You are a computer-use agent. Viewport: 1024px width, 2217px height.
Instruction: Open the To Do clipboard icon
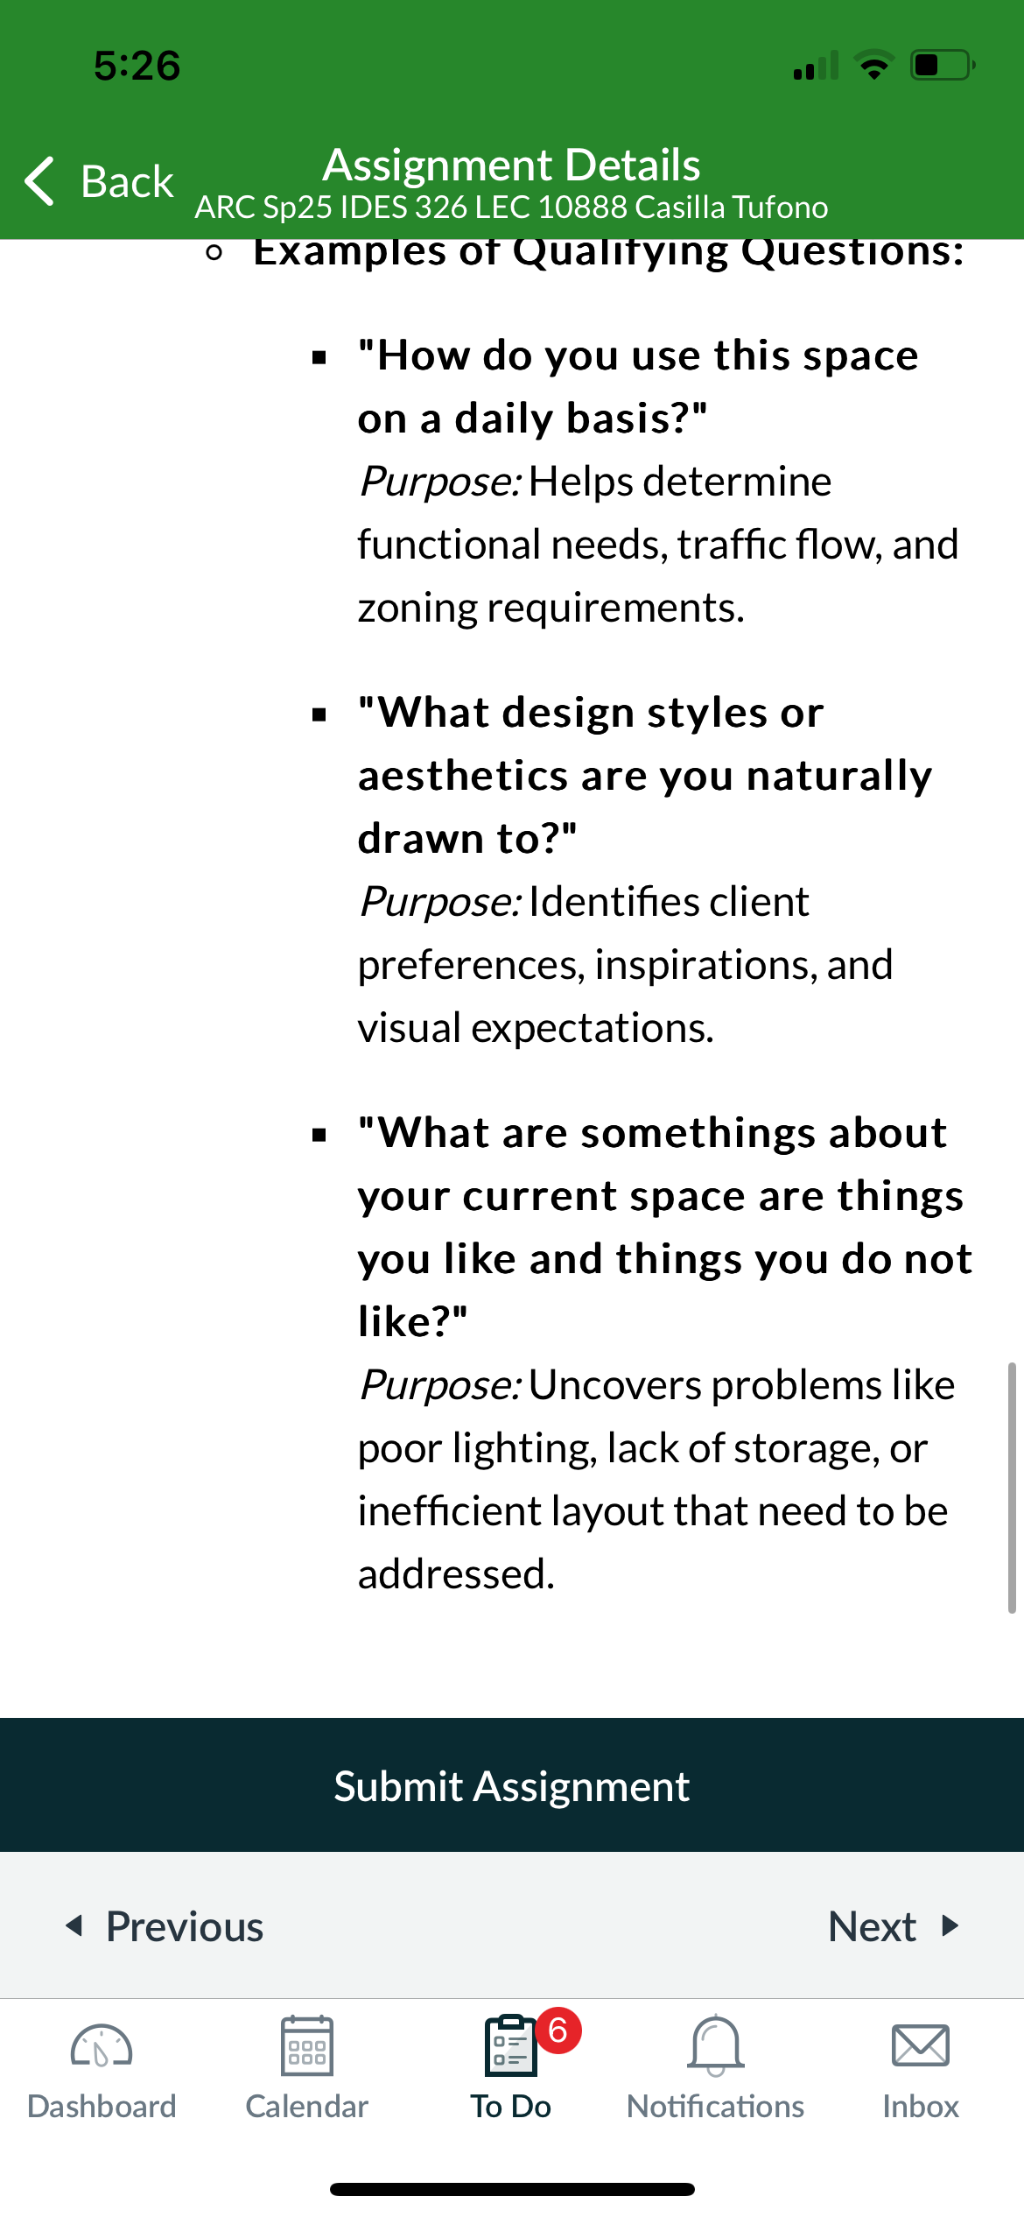pyautogui.click(x=510, y=2045)
